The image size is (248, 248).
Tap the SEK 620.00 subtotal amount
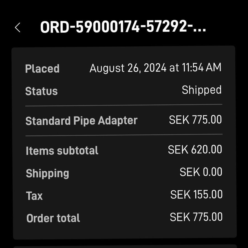click(x=195, y=150)
